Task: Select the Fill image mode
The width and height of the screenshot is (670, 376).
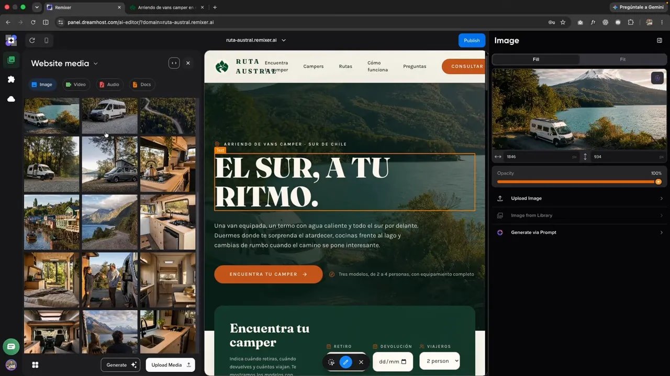Action: click(536, 60)
